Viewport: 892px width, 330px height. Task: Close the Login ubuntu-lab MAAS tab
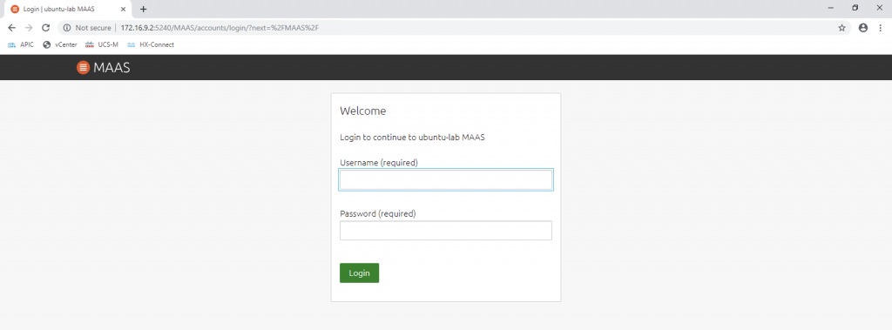tap(124, 9)
